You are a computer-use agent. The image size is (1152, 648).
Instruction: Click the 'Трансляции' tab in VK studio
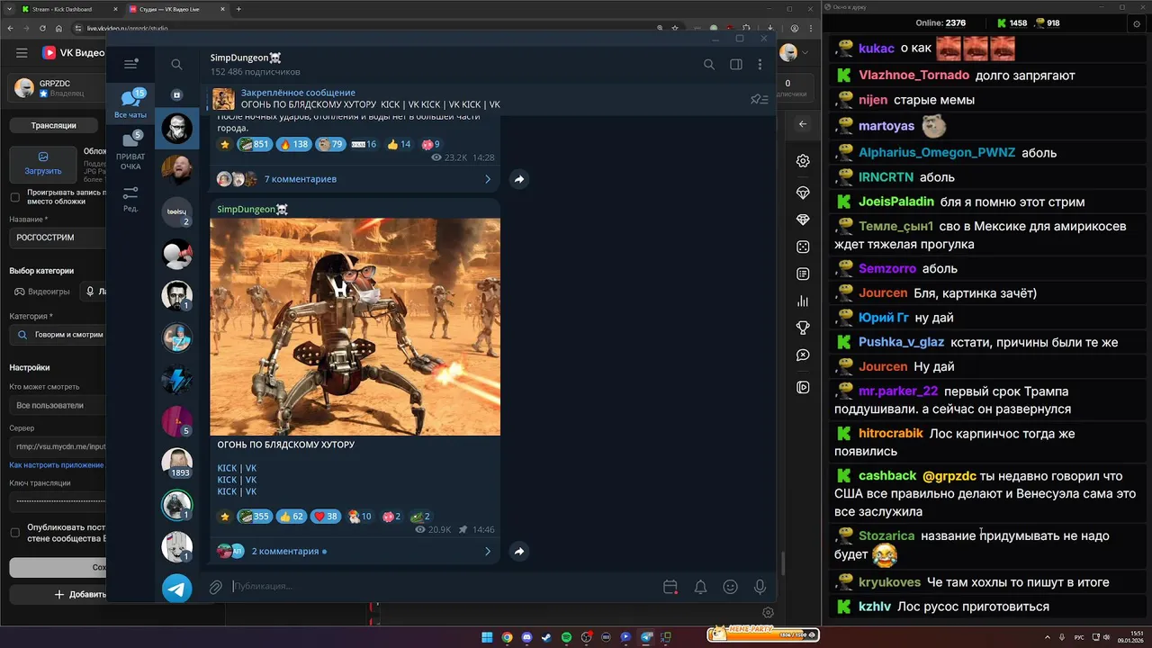point(53,125)
